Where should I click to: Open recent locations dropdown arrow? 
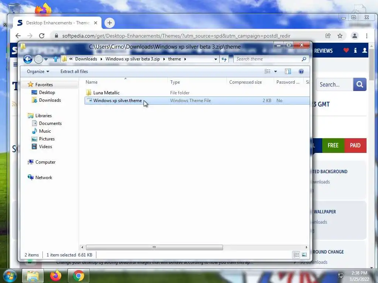tap(46, 59)
